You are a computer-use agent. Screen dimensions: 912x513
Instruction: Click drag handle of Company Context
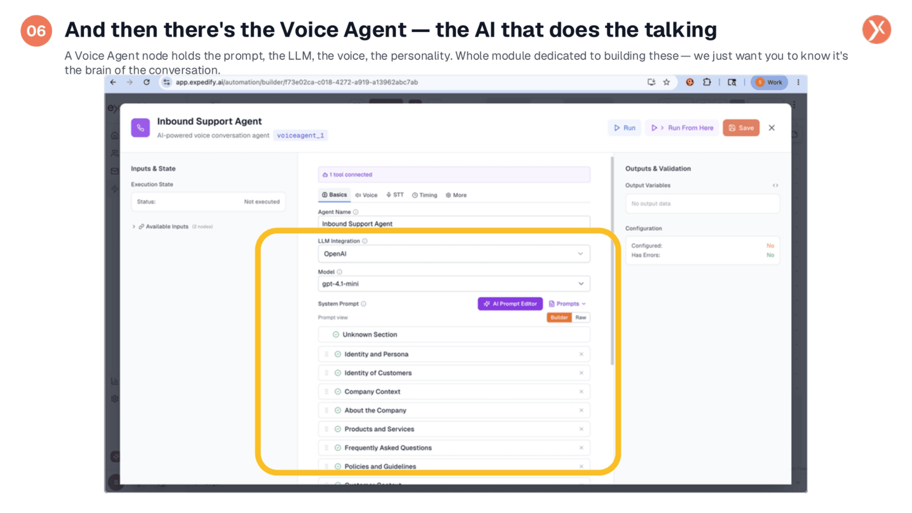[x=327, y=392]
